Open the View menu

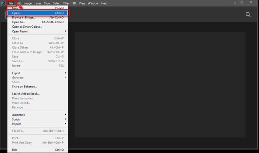coord(82,3)
